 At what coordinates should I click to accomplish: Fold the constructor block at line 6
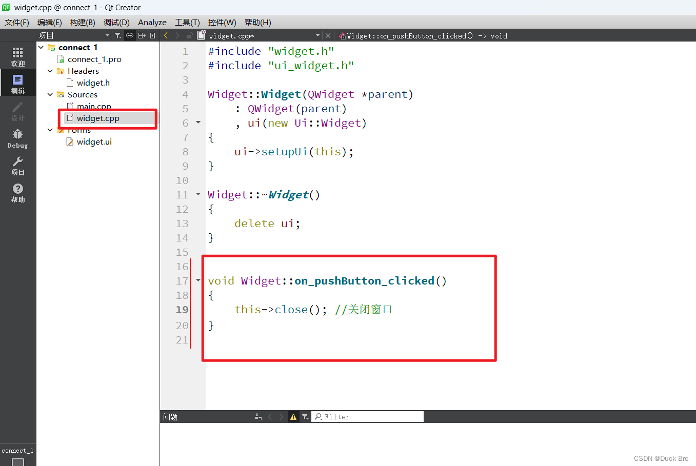pos(198,123)
